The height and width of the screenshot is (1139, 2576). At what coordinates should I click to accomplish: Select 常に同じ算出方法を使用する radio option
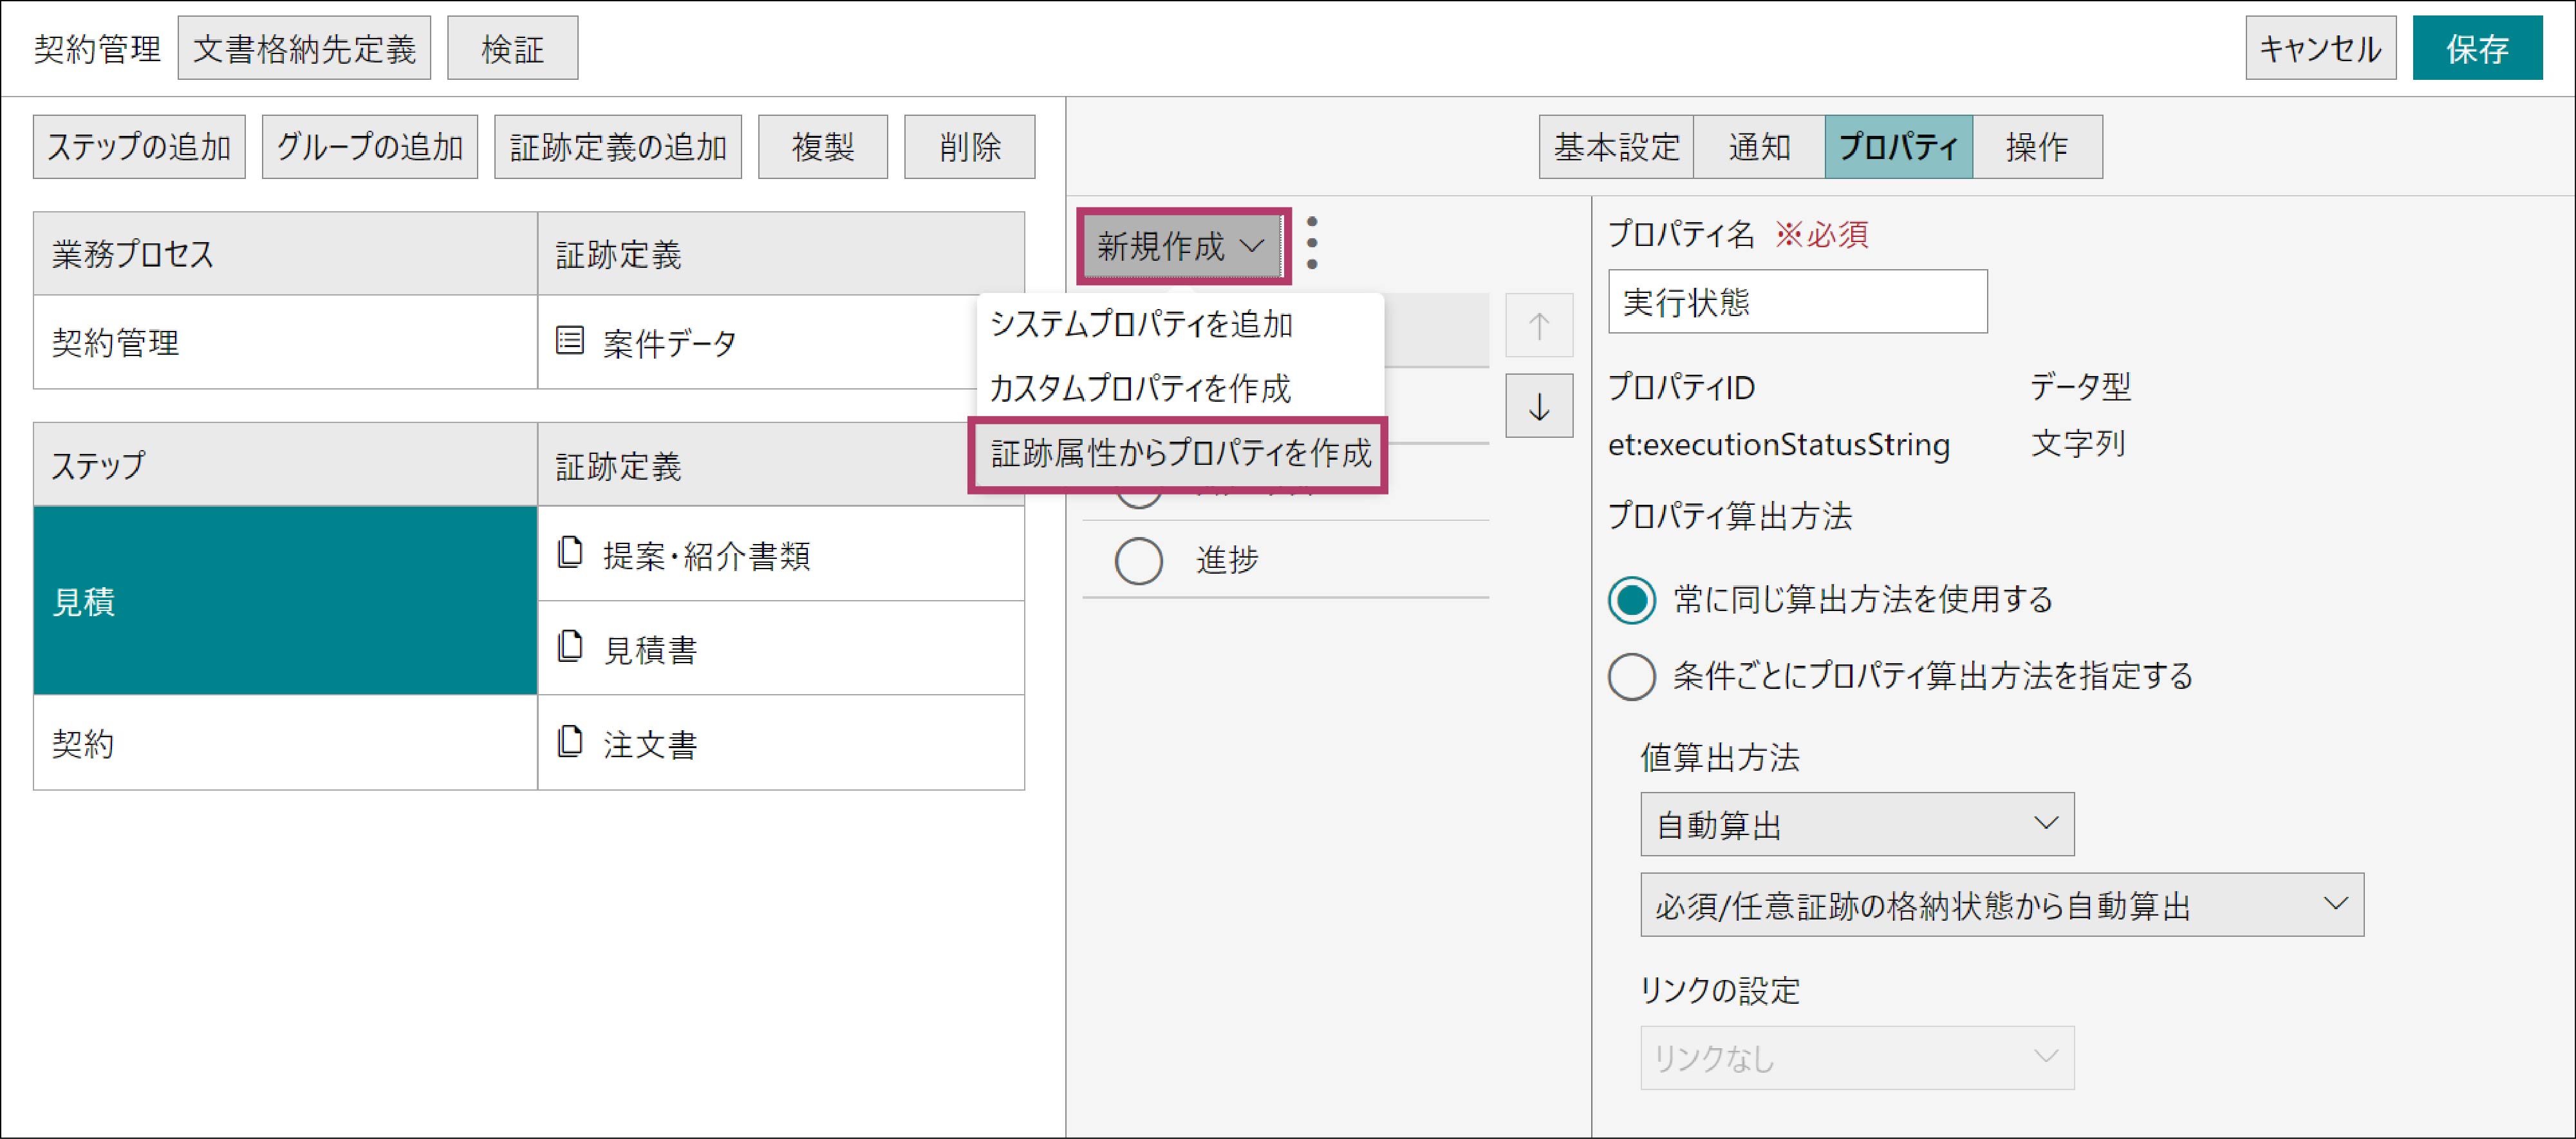(1631, 599)
